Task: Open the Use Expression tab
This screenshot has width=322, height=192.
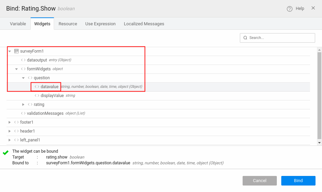Action: coord(100,24)
